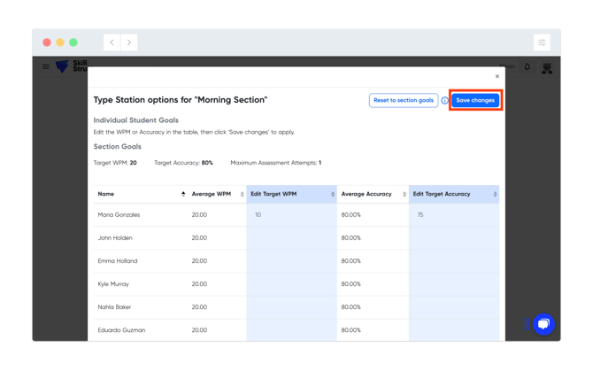Open browser sidebar menu icon
The height and width of the screenshot is (370, 593).
click(542, 42)
